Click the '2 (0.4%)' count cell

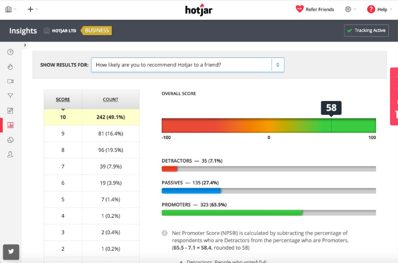click(x=111, y=232)
